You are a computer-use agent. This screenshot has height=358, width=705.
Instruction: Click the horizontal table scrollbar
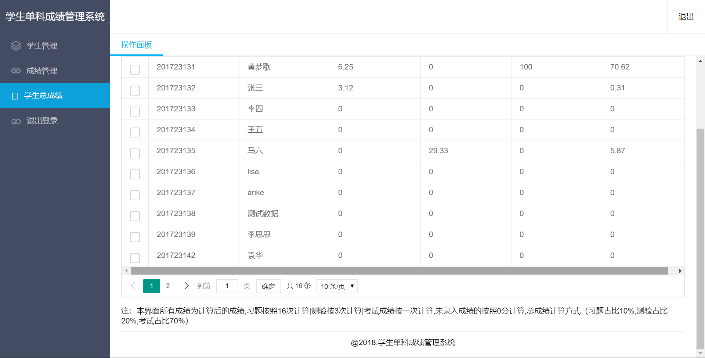tap(399, 271)
